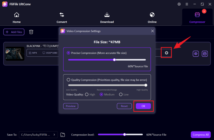This screenshot has height=140, width=214.
Task: Open the output folder icon
Action: tap(63, 135)
